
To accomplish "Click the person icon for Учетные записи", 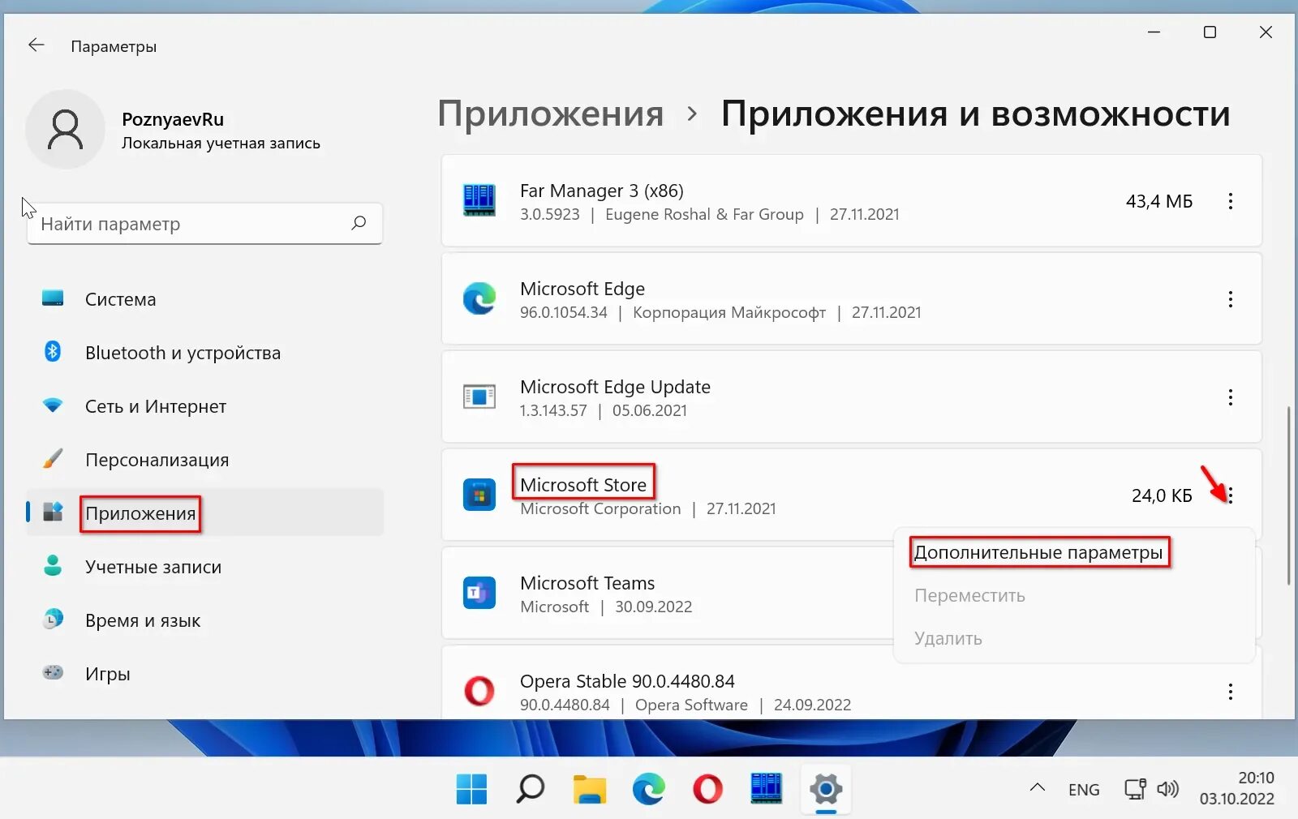I will pos(53,566).
